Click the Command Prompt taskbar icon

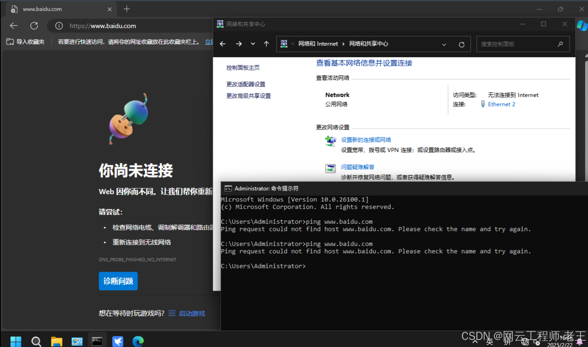tap(97, 341)
